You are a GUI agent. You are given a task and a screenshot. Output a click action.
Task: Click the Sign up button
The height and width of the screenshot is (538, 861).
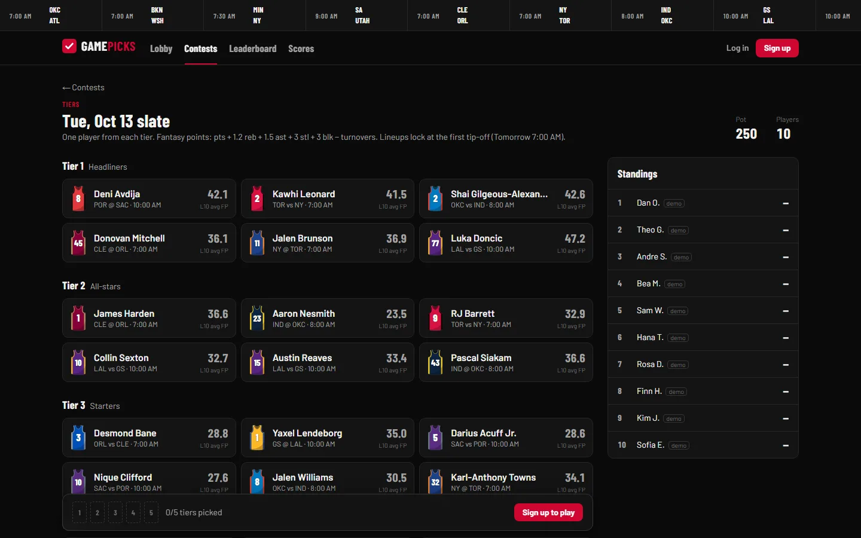[777, 48]
